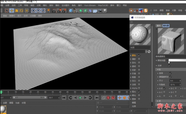
Task: Click frame 50 on the timeline
Action: click(x=75, y=92)
